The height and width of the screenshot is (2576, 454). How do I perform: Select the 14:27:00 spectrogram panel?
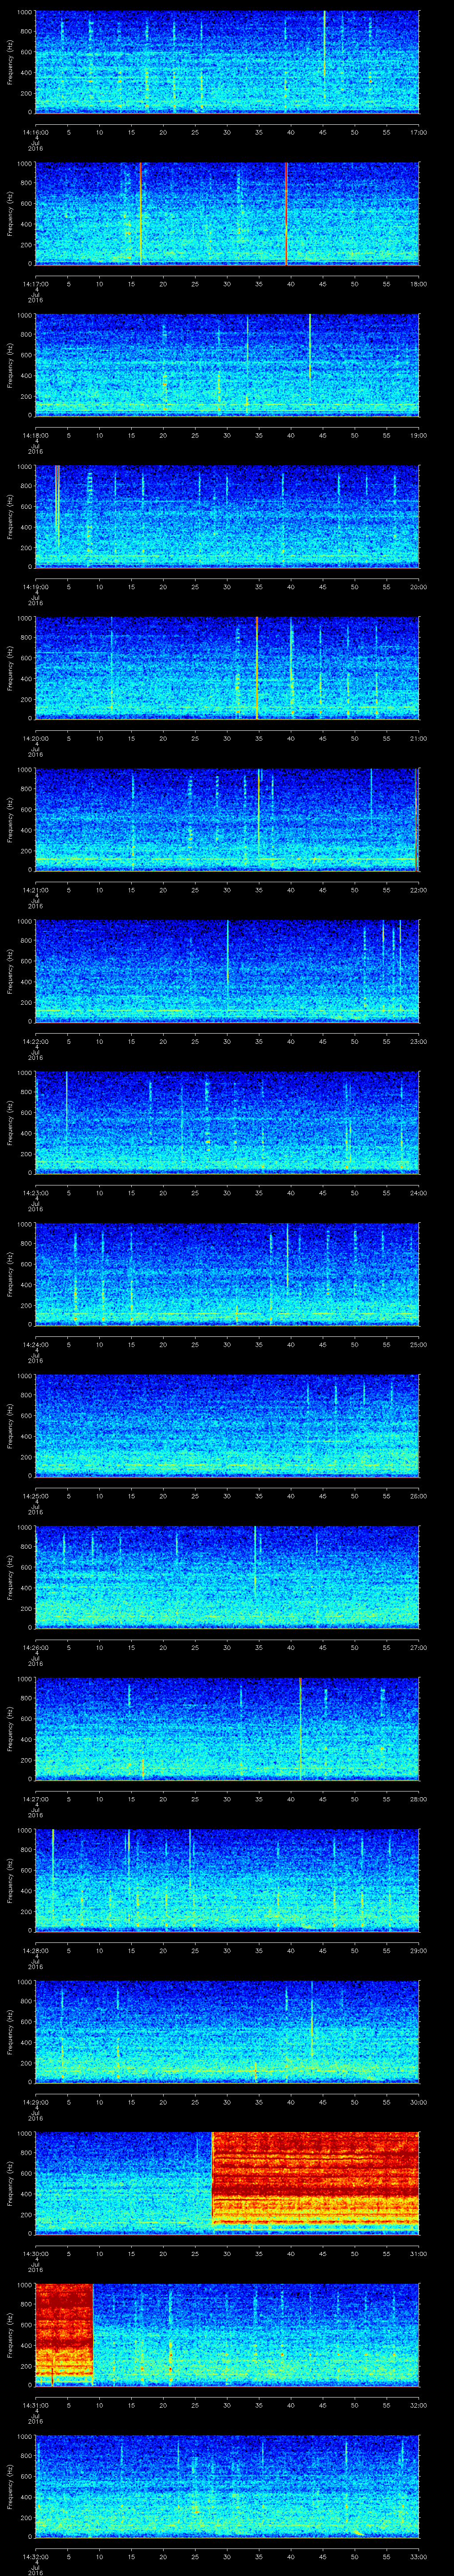[x=227, y=1729]
